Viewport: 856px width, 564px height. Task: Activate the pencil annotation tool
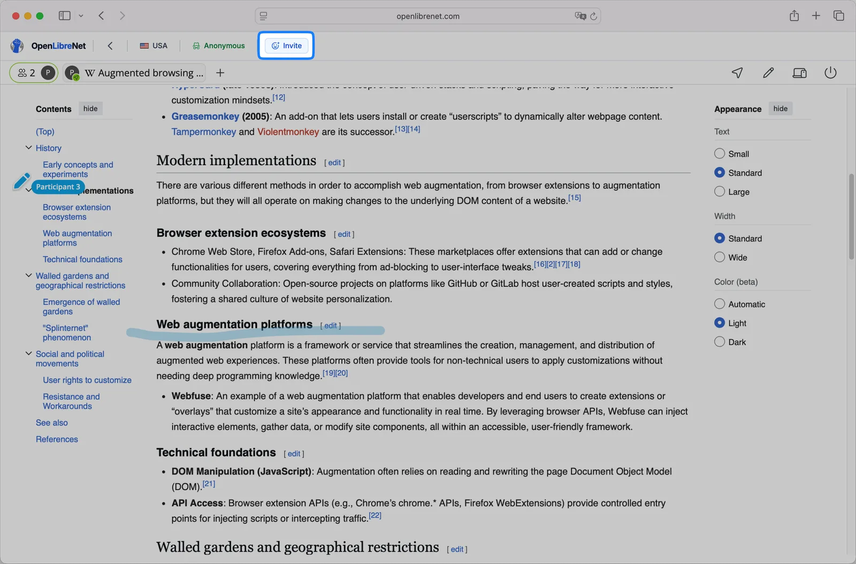click(768, 73)
